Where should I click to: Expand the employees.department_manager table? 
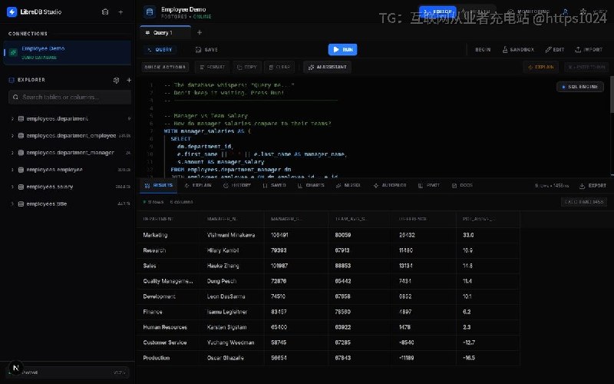(12, 153)
